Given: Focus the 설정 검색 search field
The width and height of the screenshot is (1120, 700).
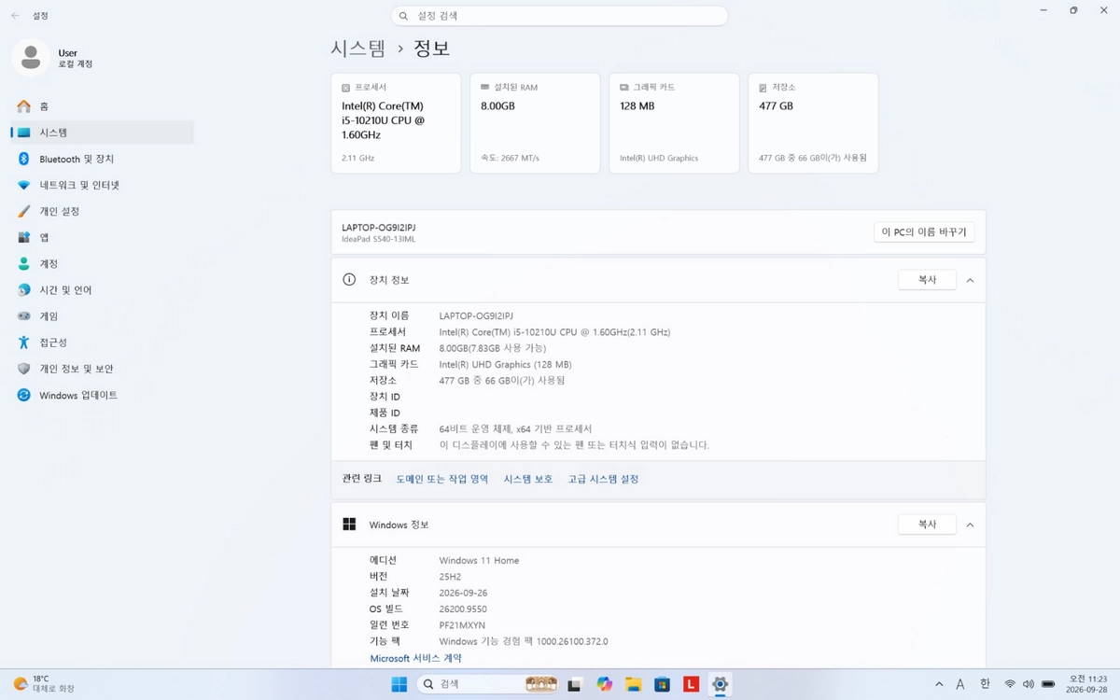Looking at the screenshot, I should tap(559, 16).
